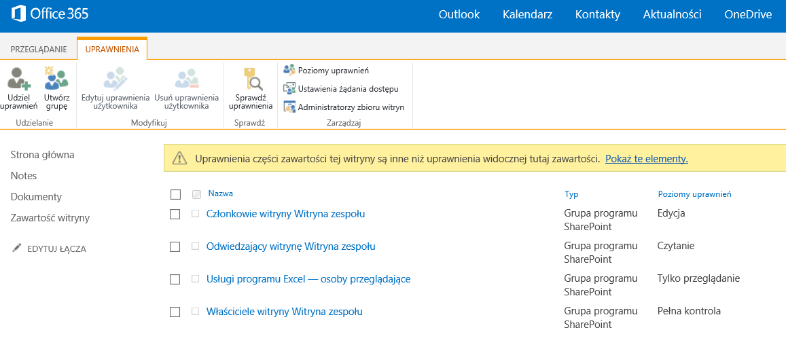The image size is (786, 349).
Task: Open Kalendarz in the top navigation
Action: (527, 14)
